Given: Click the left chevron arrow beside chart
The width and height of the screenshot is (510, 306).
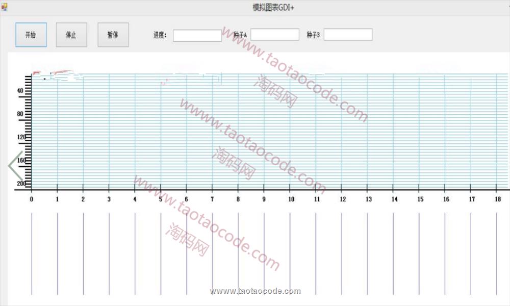Looking at the screenshot, I should (15, 165).
